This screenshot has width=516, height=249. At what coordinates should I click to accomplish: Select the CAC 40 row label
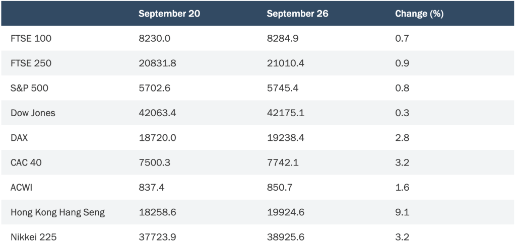pos(26,162)
